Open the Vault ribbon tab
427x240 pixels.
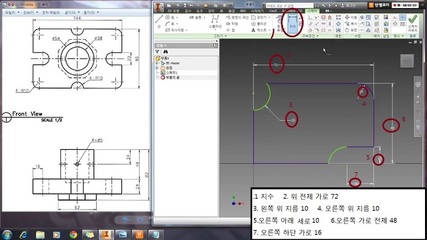(273, 11)
